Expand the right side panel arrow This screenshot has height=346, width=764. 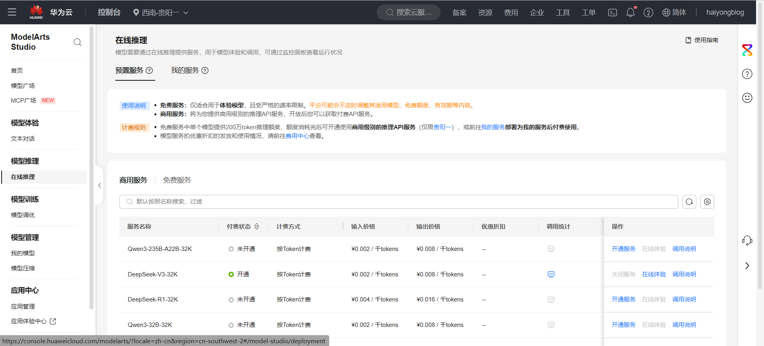pos(747,266)
